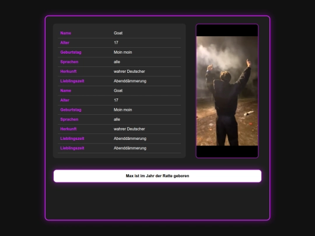Click the second 'wahrer Deutscher' value

(129, 129)
